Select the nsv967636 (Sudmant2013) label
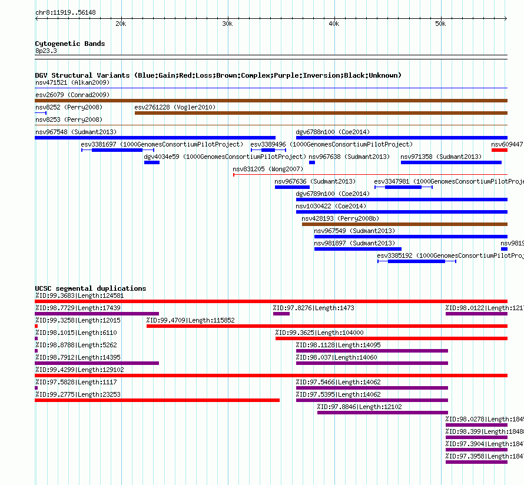Viewport: 524px width, 485px height. point(315,181)
